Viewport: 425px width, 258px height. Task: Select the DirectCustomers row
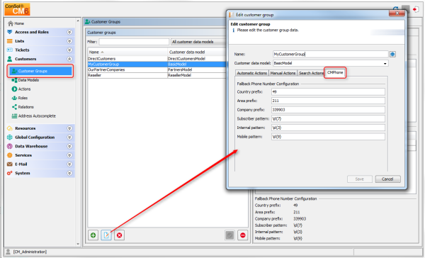[x=157, y=59]
